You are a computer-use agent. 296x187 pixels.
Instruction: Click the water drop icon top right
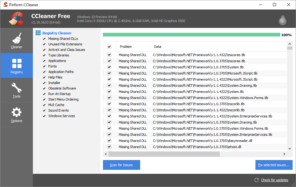(282, 19)
